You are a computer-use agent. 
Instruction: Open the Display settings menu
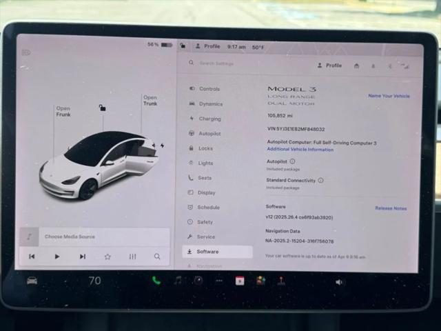click(202, 192)
